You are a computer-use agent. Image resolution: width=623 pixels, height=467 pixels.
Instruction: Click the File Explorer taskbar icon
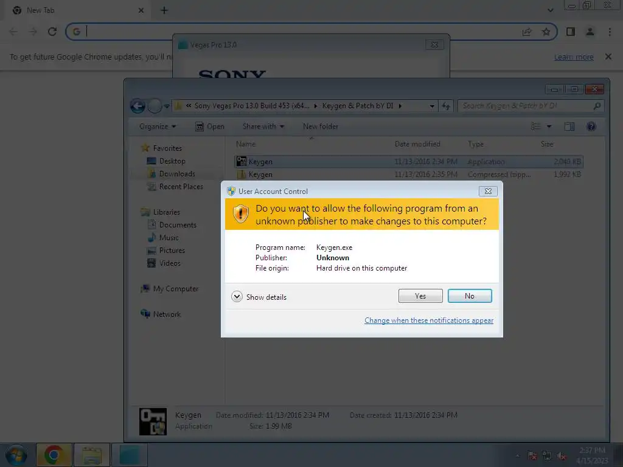pyautogui.click(x=92, y=455)
